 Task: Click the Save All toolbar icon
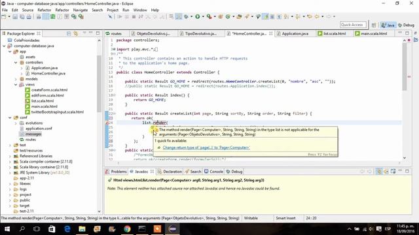pyautogui.click(x=22, y=16)
